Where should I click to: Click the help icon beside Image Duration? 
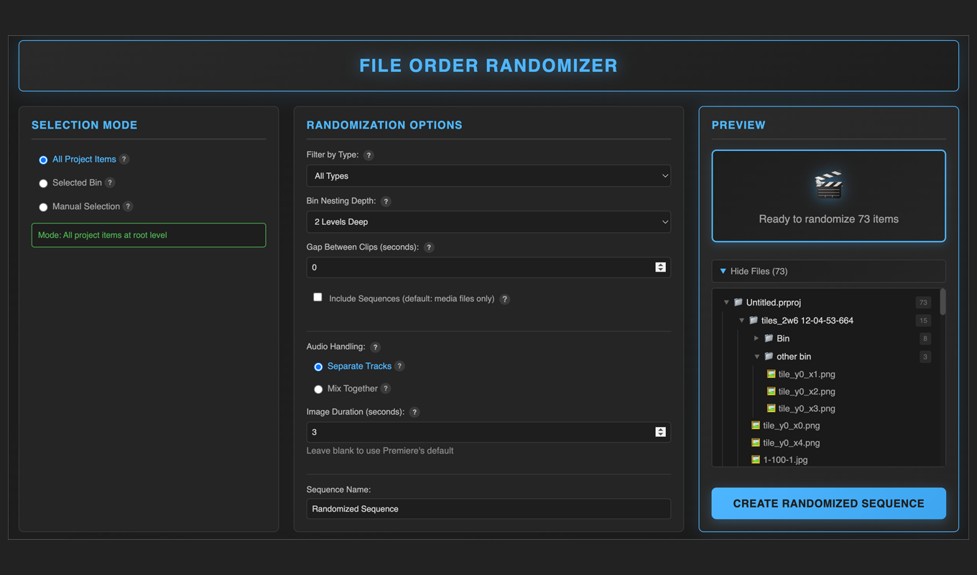pos(414,412)
